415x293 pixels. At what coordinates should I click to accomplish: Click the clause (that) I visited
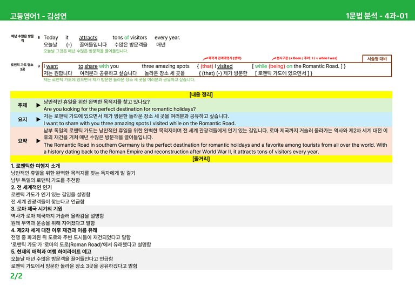[217, 66]
